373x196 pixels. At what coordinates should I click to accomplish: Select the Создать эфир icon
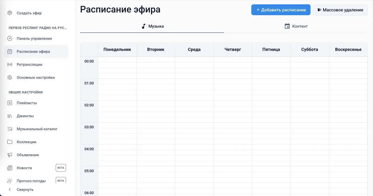(10, 13)
